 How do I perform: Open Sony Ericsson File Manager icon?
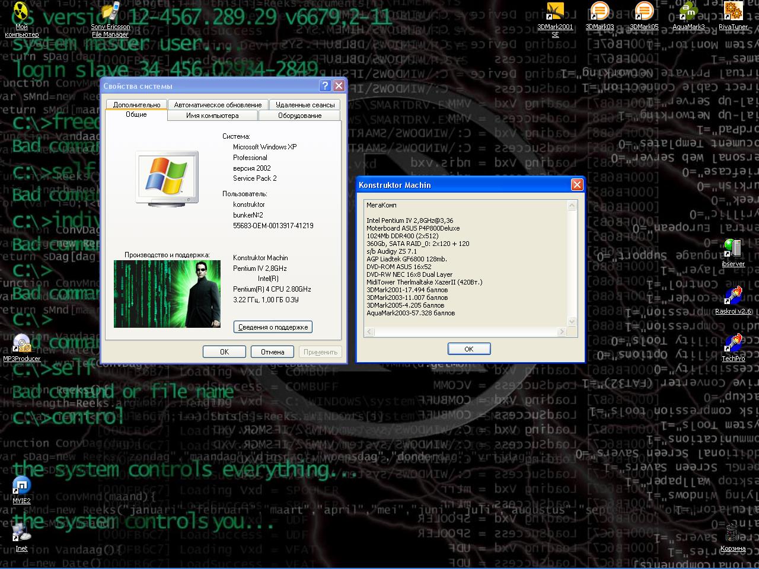tap(110, 12)
